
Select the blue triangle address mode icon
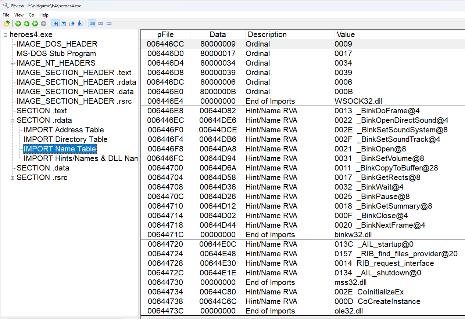pos(64,24)
